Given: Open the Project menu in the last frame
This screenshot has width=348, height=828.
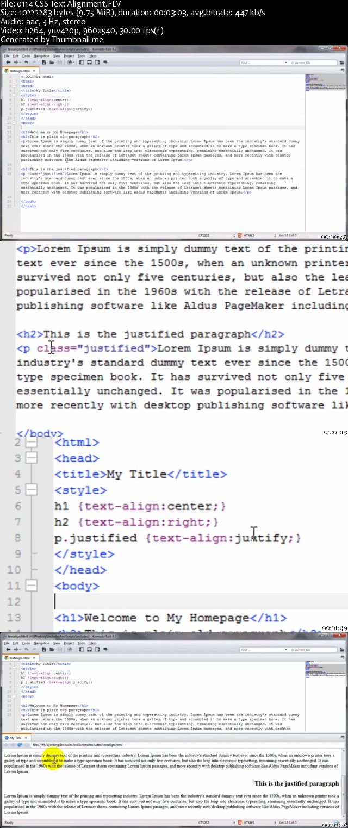Looking at the screenshot, I should [69, 643].
